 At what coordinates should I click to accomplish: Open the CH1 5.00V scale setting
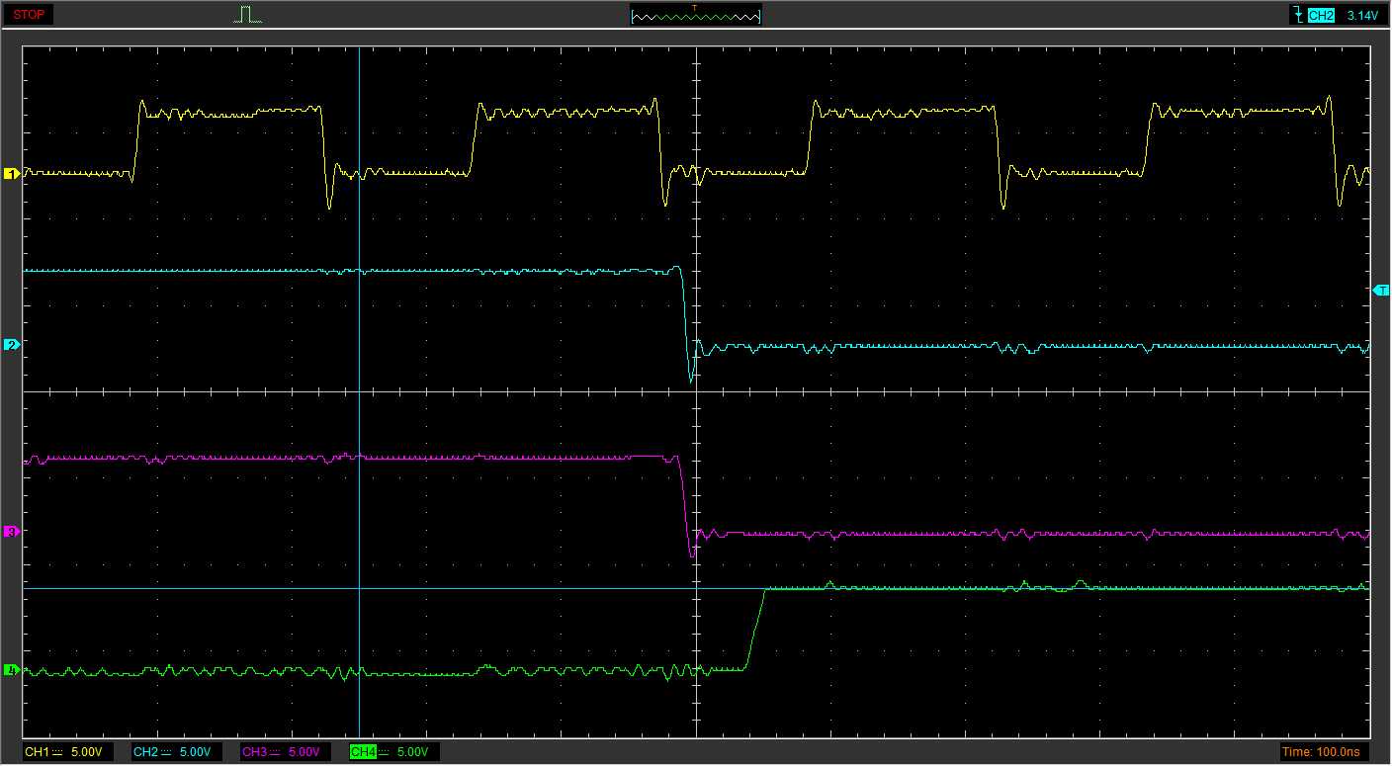tap(86, 752)
